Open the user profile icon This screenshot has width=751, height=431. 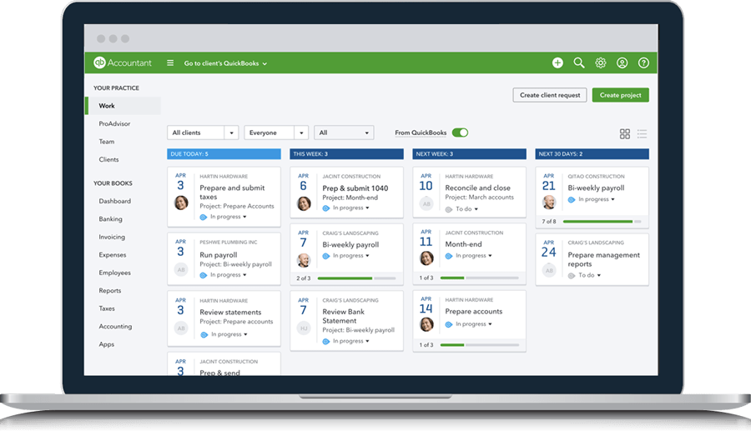(622, 63)
